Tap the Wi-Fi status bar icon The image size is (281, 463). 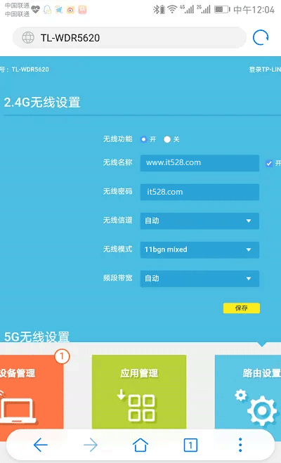click(172, 9)
